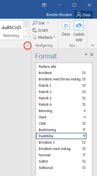Apply the Rubrik 4 style

click(x=61, y=105)
